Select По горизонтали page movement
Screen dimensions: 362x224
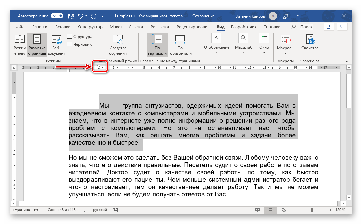[180, 45]
